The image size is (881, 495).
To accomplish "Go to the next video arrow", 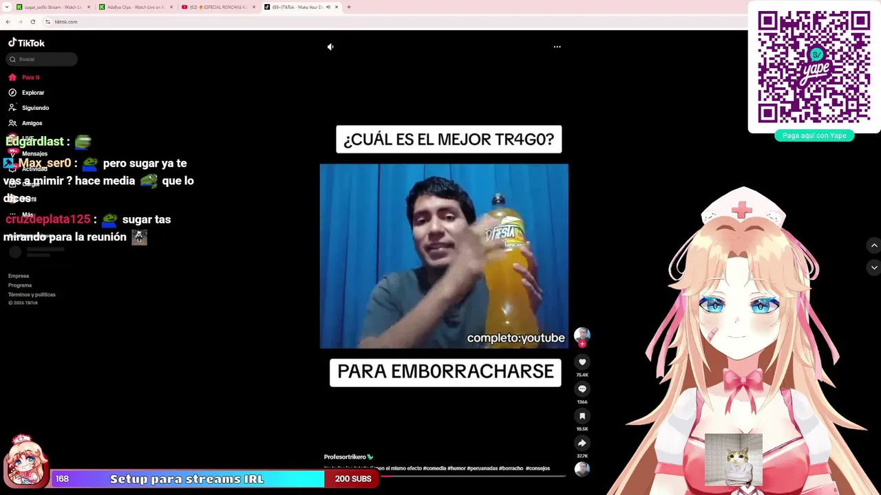I will [874, 267].
